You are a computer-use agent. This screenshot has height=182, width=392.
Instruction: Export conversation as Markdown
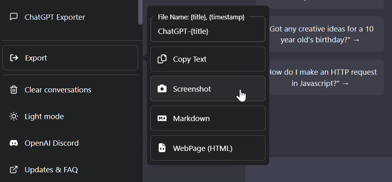[208, 118]
